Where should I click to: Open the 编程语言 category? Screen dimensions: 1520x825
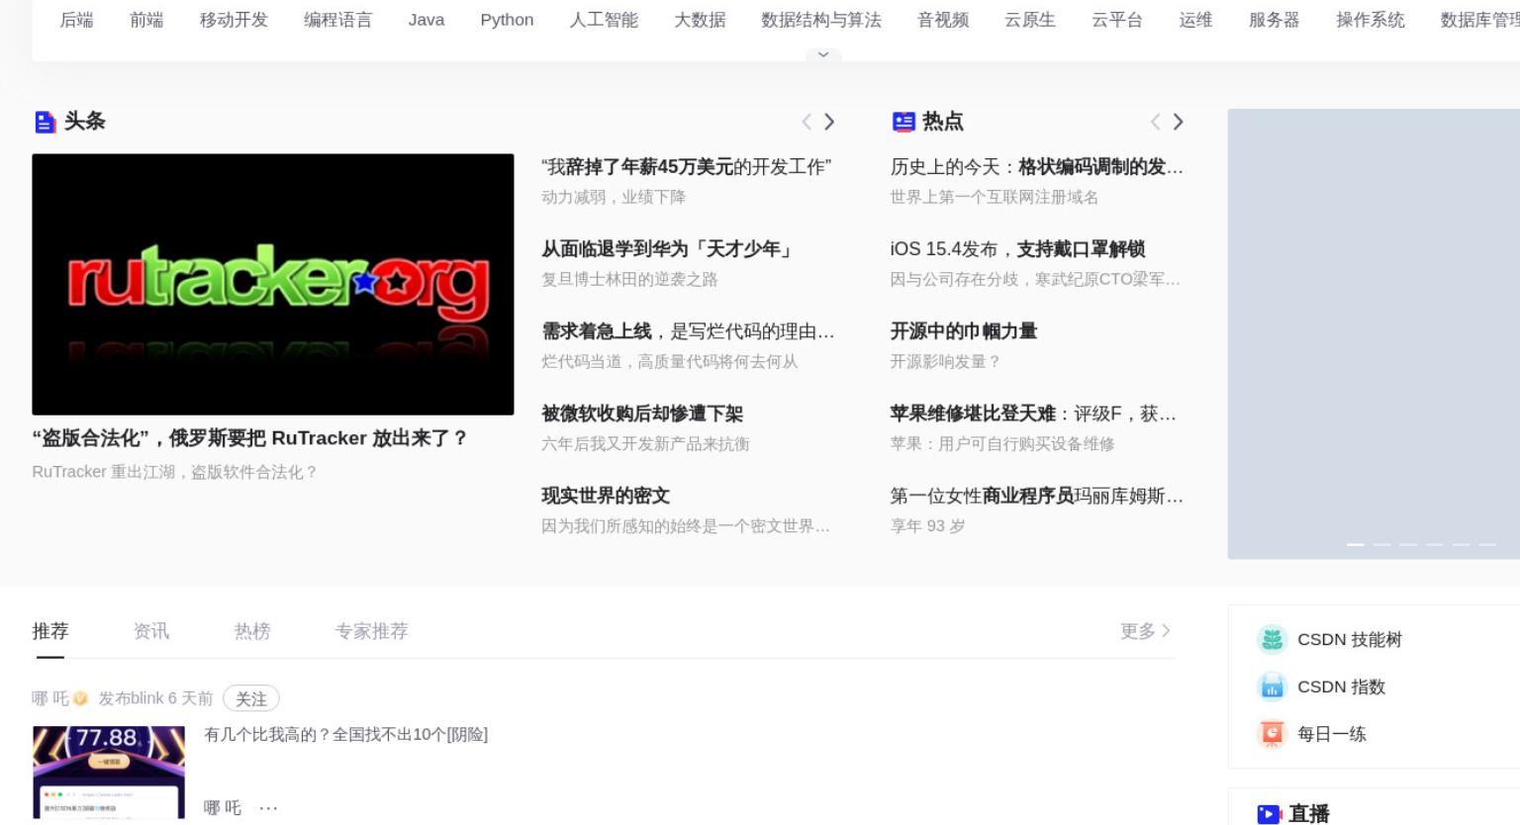tap(337, 20)
